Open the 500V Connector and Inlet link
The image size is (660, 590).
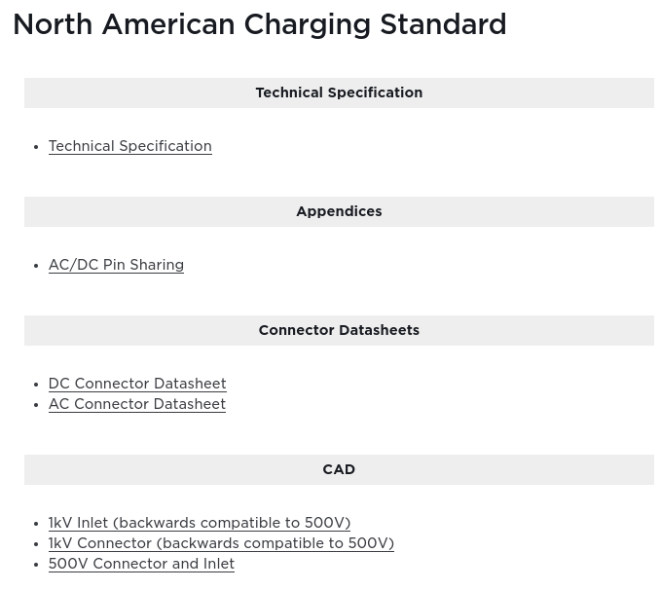(x=141, y=564)
